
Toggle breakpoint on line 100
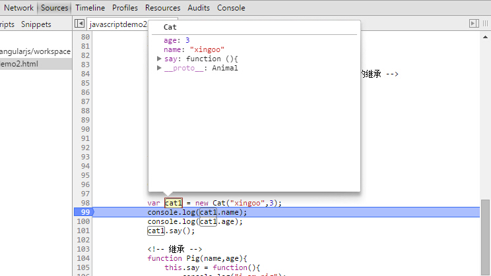(x=83, y=221)
